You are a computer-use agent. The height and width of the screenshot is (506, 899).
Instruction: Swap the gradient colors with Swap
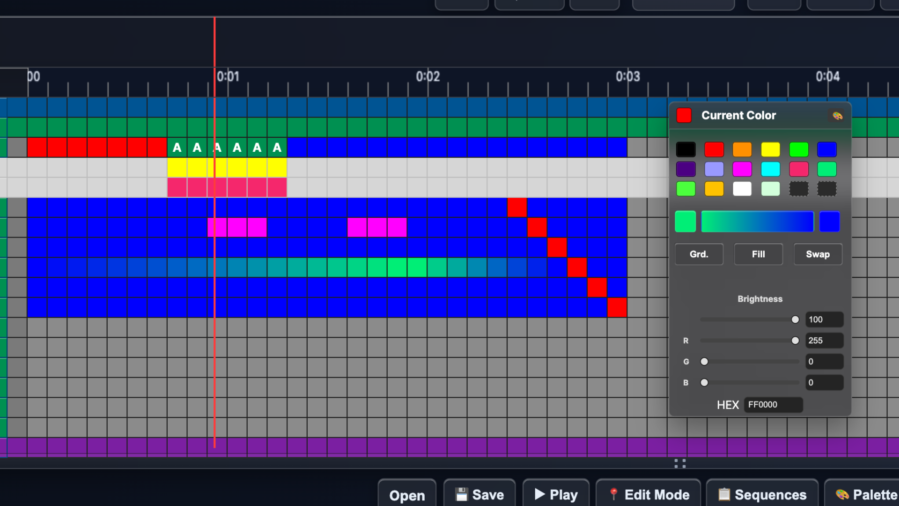click(818, 254)
